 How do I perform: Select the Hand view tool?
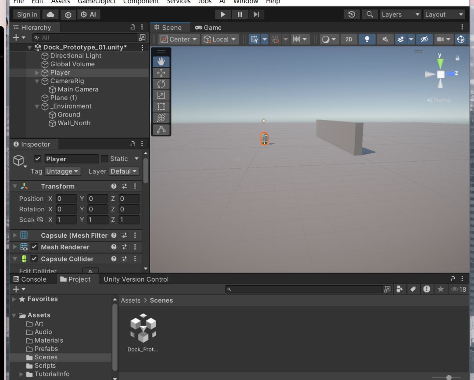click(161, 62)
